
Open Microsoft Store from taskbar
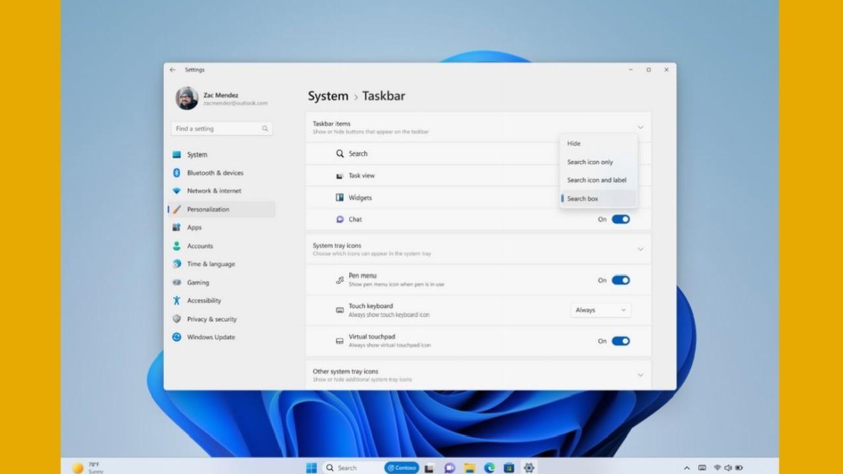[x=508, y=467]
